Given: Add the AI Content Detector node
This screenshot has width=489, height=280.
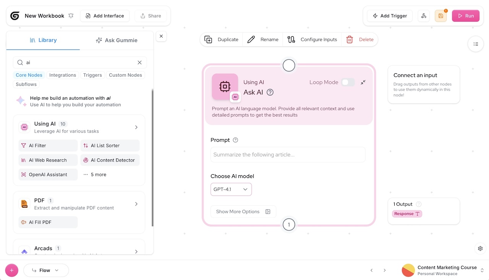Looking at the screenshot, I should (110, 160).
